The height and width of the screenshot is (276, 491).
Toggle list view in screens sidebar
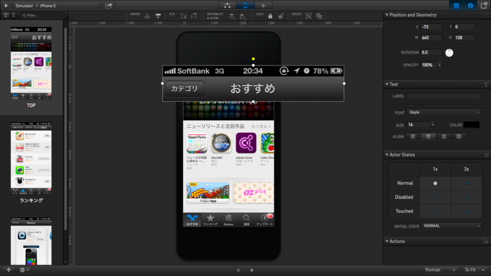(14, 15)
